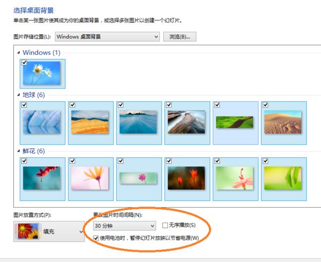This screenshot has height=262, width=321.
Task: Choose the red tulips wallpaper
Action: 187,179
